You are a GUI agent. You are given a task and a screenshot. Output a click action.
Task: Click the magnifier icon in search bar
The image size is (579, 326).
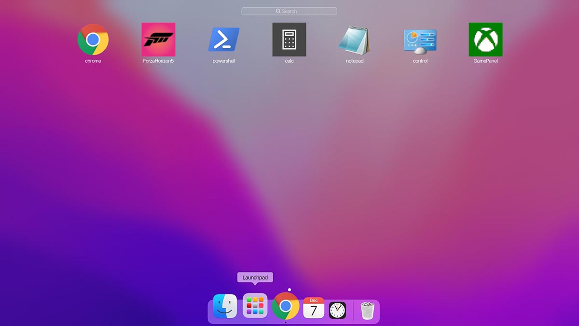278,11
